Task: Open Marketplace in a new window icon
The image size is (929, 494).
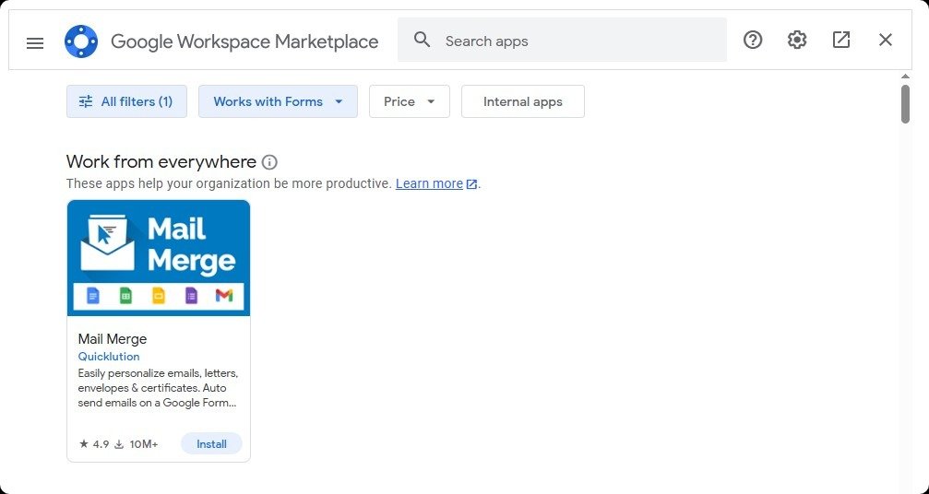Action: pyautogui.click(x=841, y=41)
